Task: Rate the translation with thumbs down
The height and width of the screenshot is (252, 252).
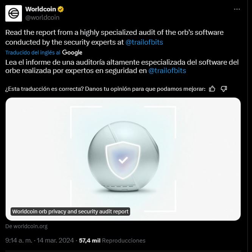Action: 224,89
